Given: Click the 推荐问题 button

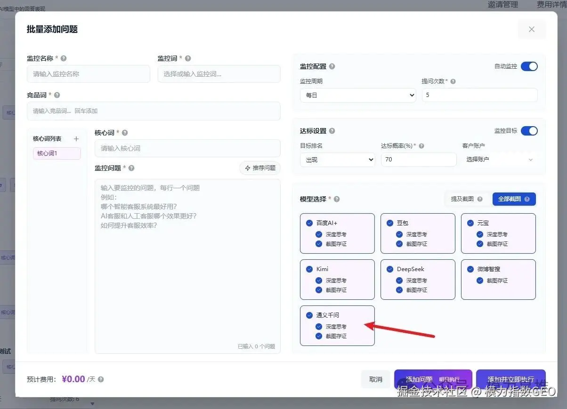Looking at the screenshot, I should tap(260, 168).
